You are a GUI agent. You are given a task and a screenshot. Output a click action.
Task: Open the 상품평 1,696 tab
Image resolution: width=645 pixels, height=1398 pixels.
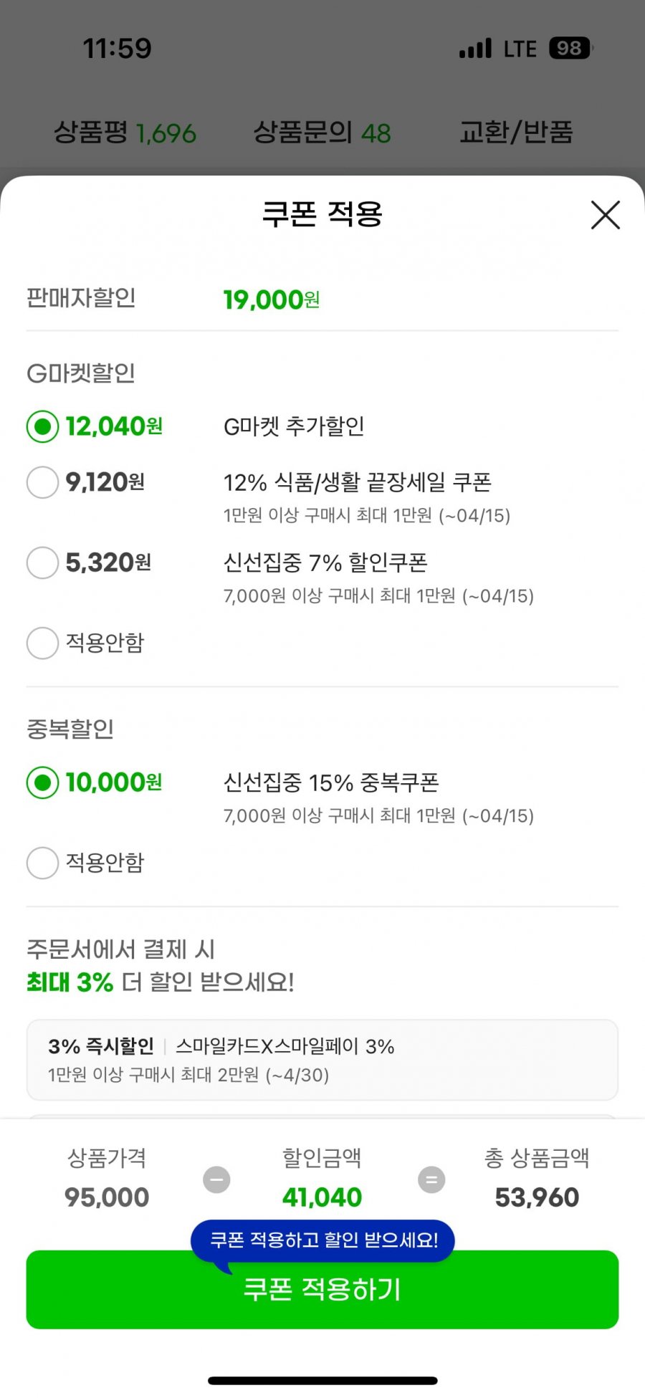click(125, 133)
